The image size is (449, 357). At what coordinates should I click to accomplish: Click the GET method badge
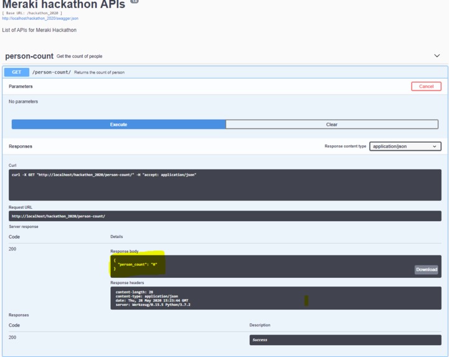click(17, 72)
